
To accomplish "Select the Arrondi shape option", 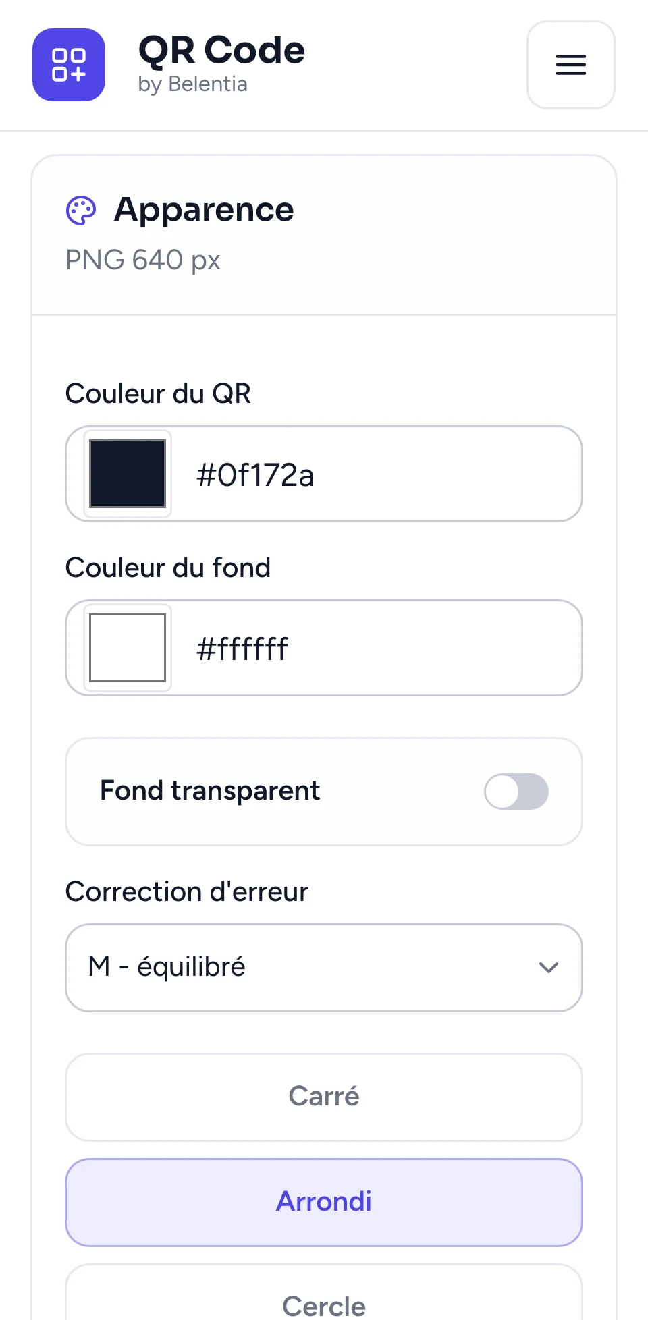I will tap(324, 1203).
